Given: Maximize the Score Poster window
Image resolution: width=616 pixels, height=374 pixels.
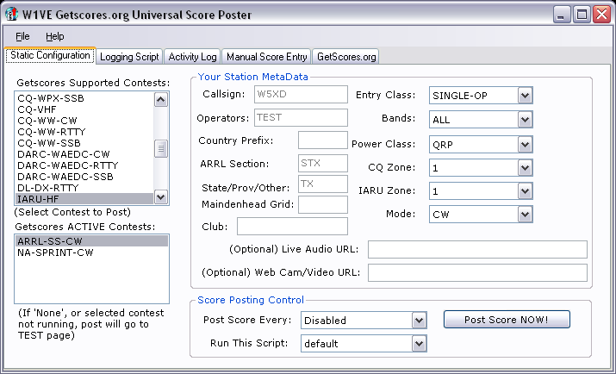Looking at the screenshot, I should click(x=582, y=15).
